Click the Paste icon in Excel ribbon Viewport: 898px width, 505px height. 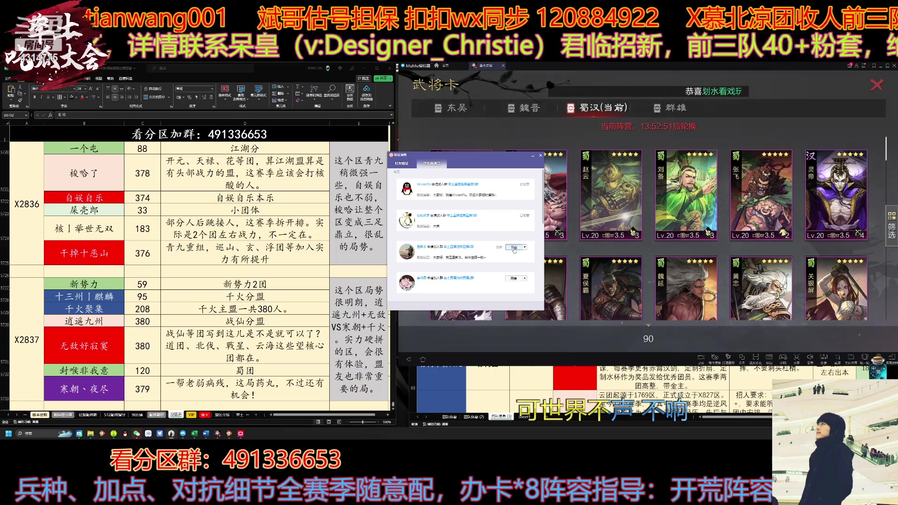click(x=11, y=89)
